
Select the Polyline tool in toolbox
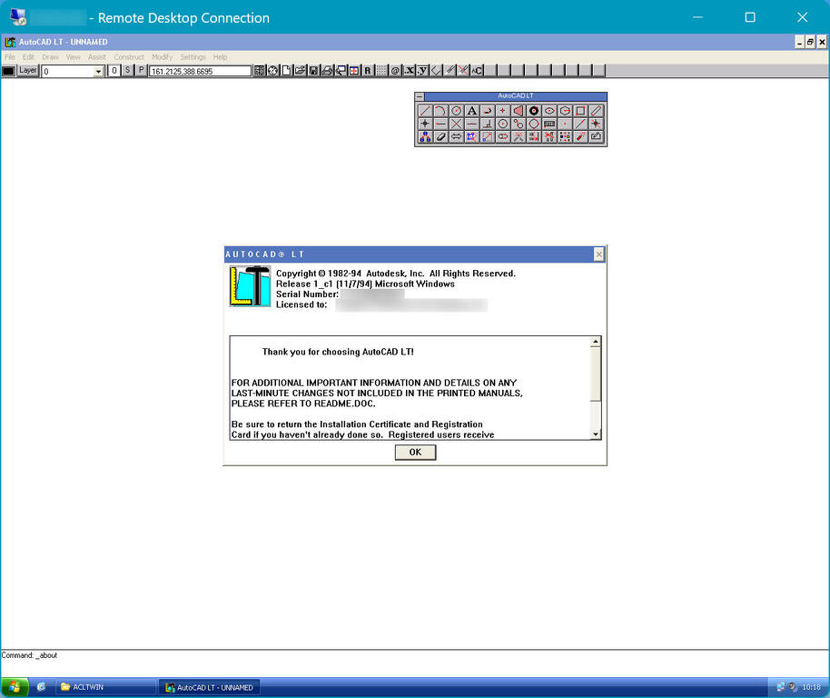point(487,111)
